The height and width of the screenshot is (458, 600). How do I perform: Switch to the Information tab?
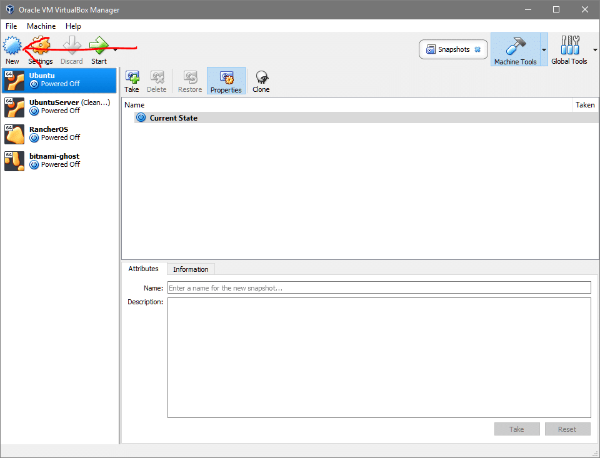[190, 269]
